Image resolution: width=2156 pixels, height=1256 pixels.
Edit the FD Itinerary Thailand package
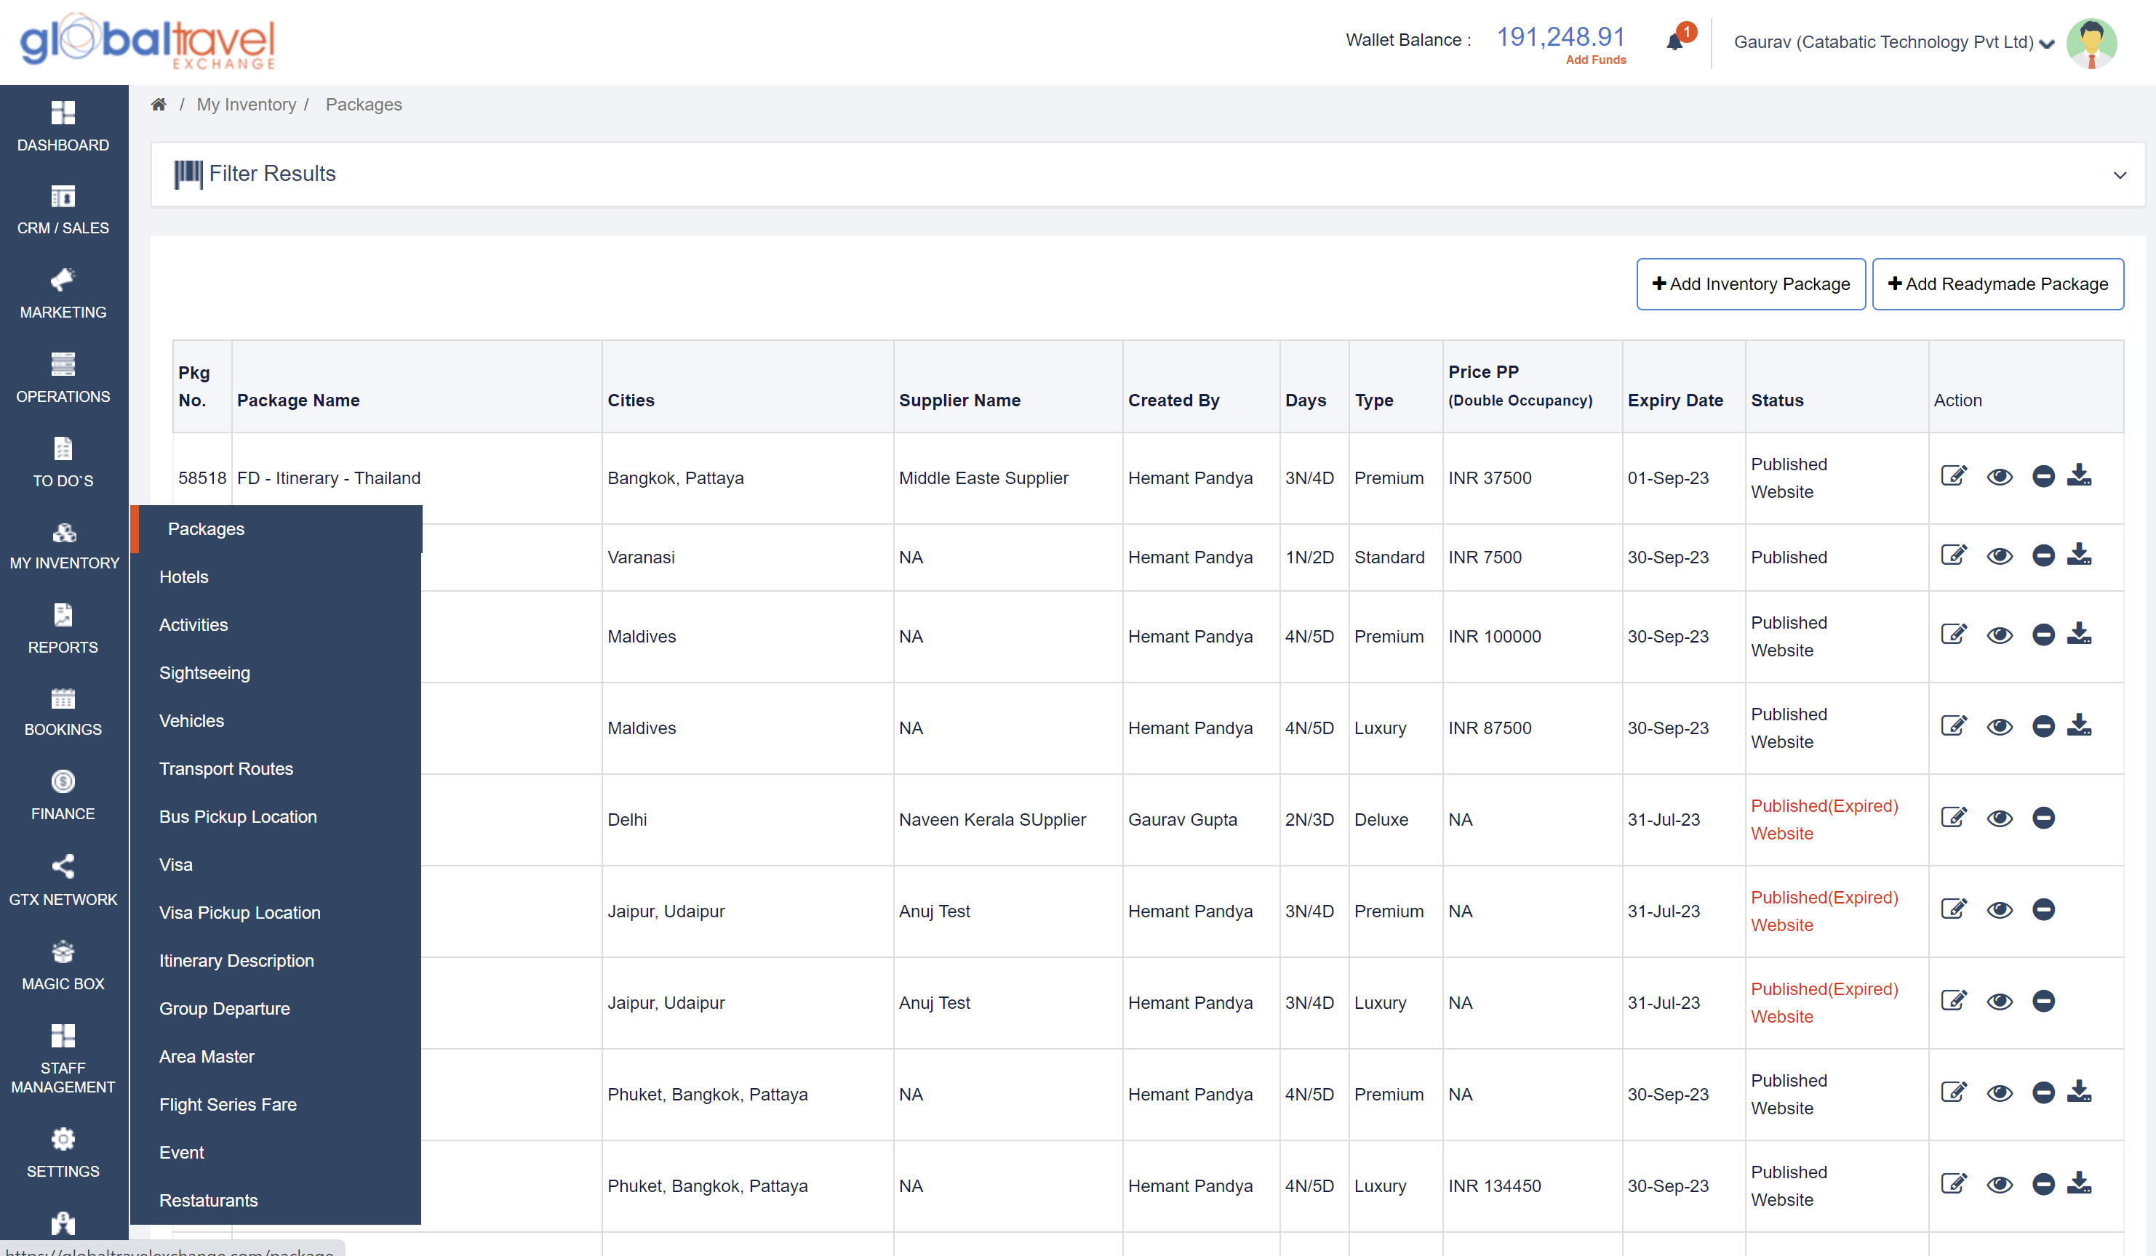[1953, 476]
